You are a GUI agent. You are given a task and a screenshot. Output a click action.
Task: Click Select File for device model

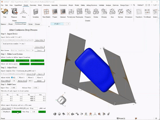(x=39, y=40)
